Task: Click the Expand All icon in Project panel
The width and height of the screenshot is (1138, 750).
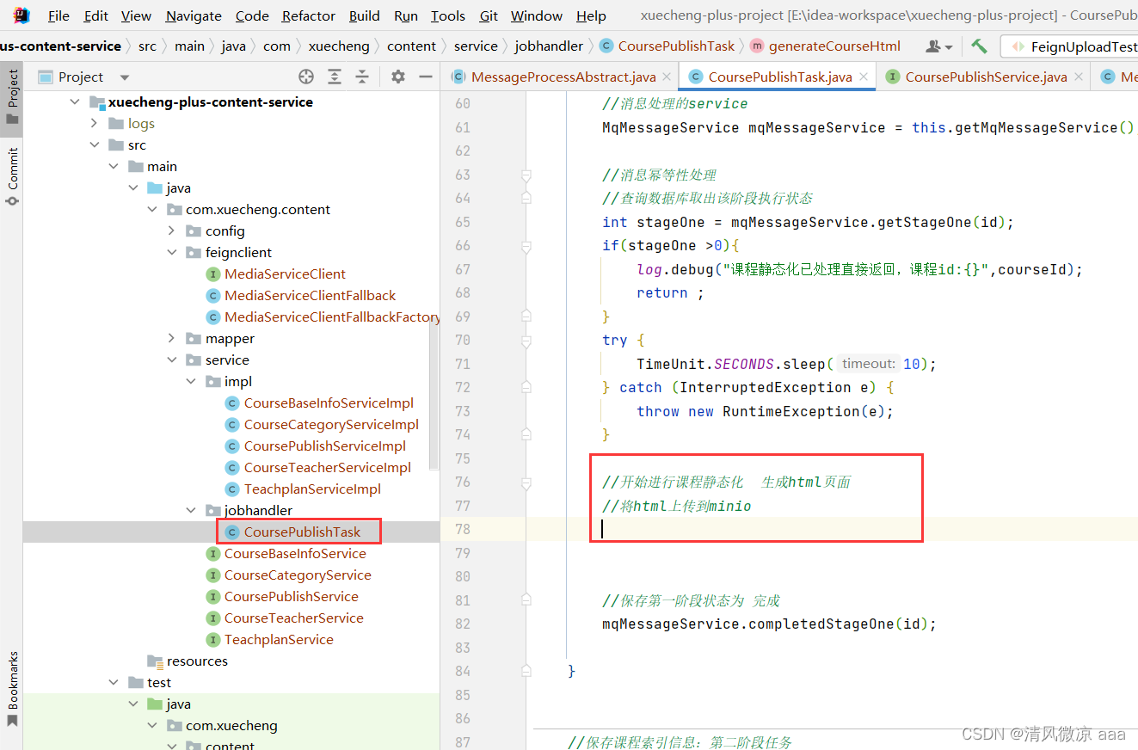Action: point(335,77)
